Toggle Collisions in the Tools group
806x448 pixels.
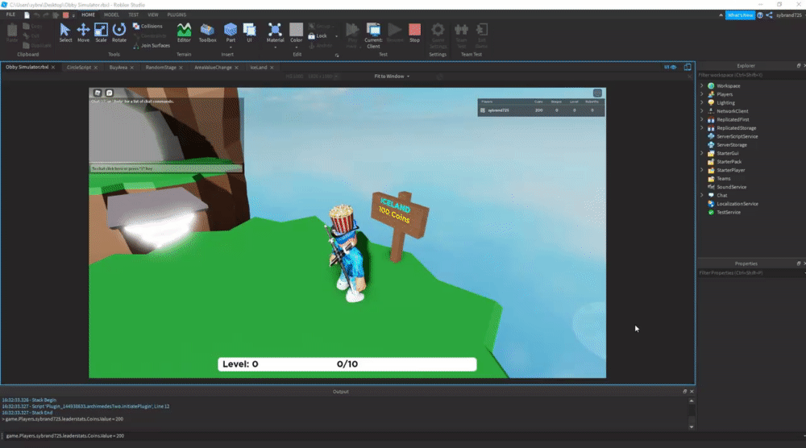[147, 27]
